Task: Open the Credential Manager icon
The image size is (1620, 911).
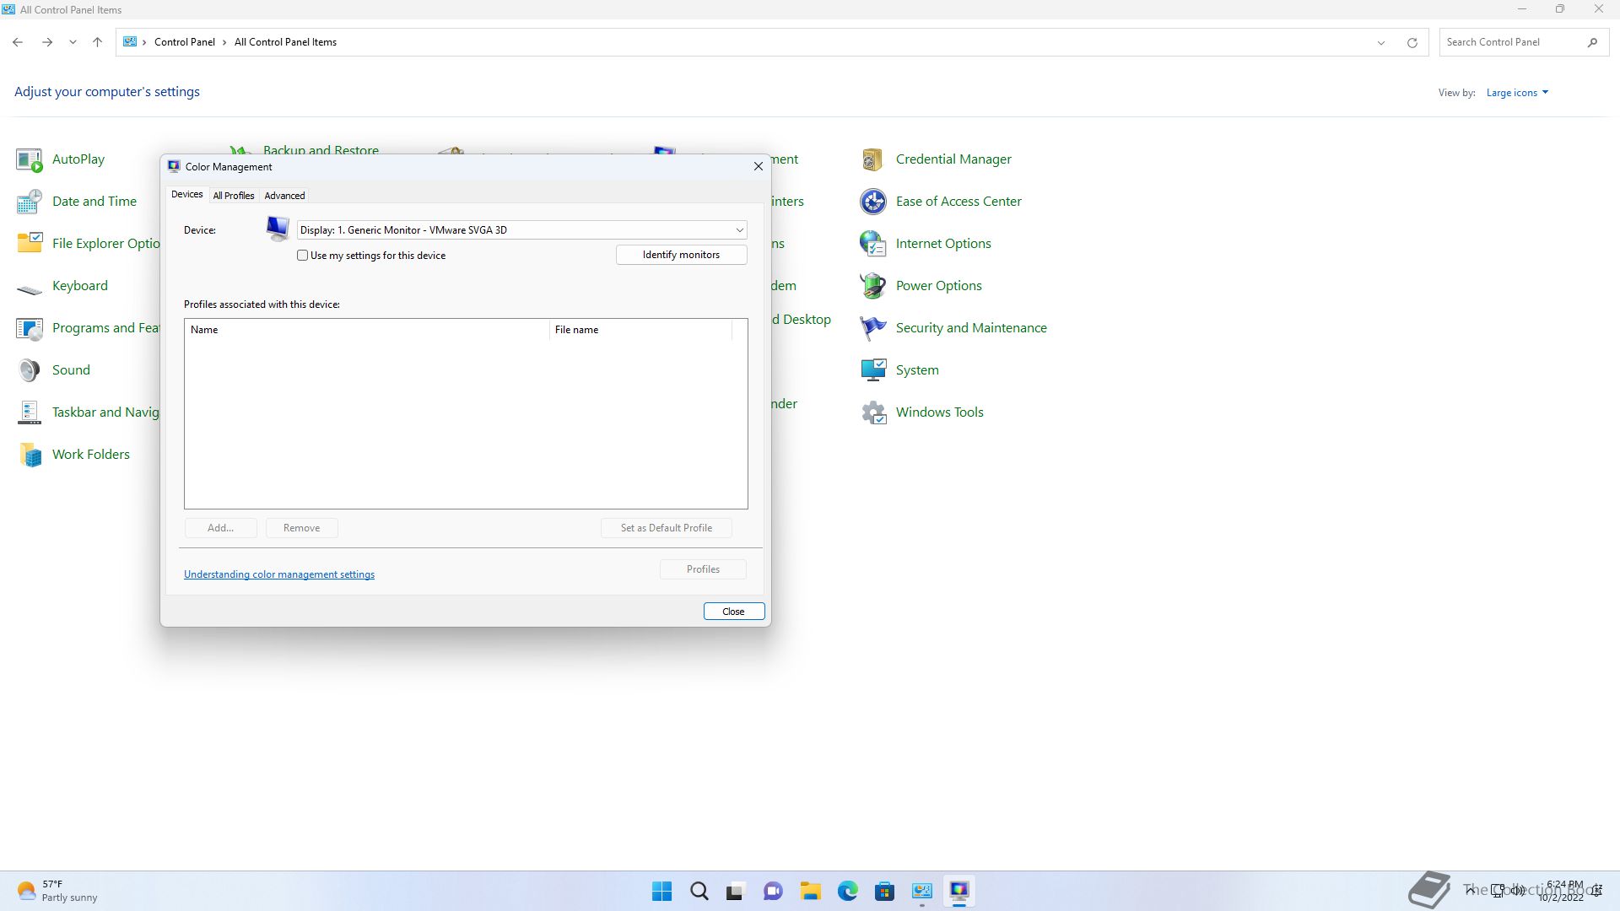Action: click(873, 159)
